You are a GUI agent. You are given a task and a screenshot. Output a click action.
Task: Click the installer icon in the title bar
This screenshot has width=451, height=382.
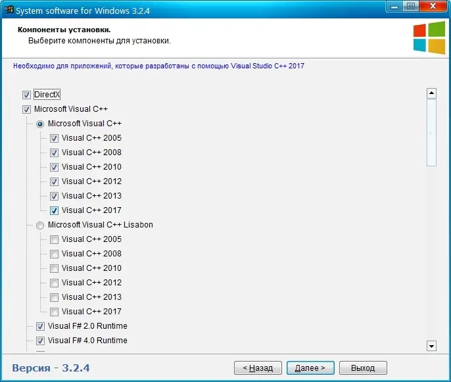coord(9,10)
